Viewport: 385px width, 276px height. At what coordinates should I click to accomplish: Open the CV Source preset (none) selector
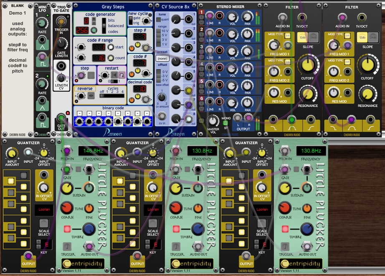point(162,58)
